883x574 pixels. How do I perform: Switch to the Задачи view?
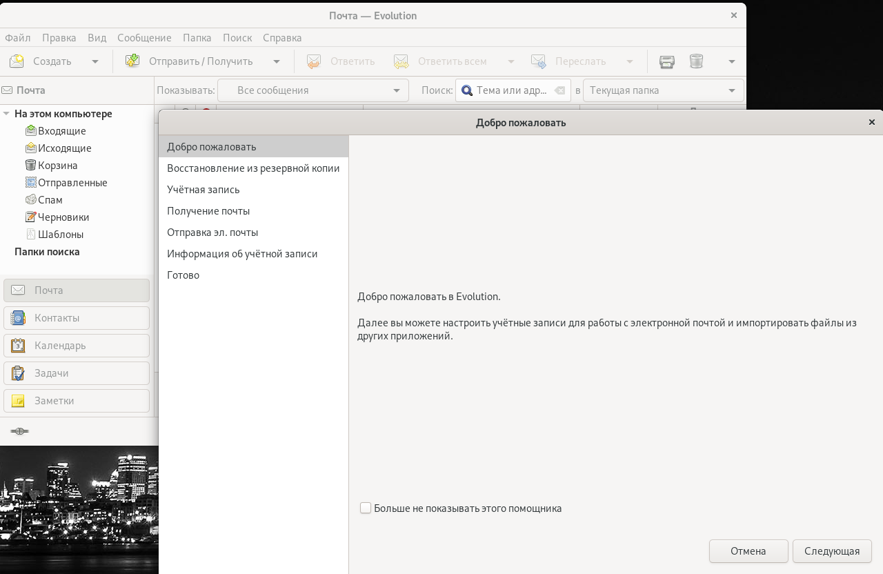point(77,373)
